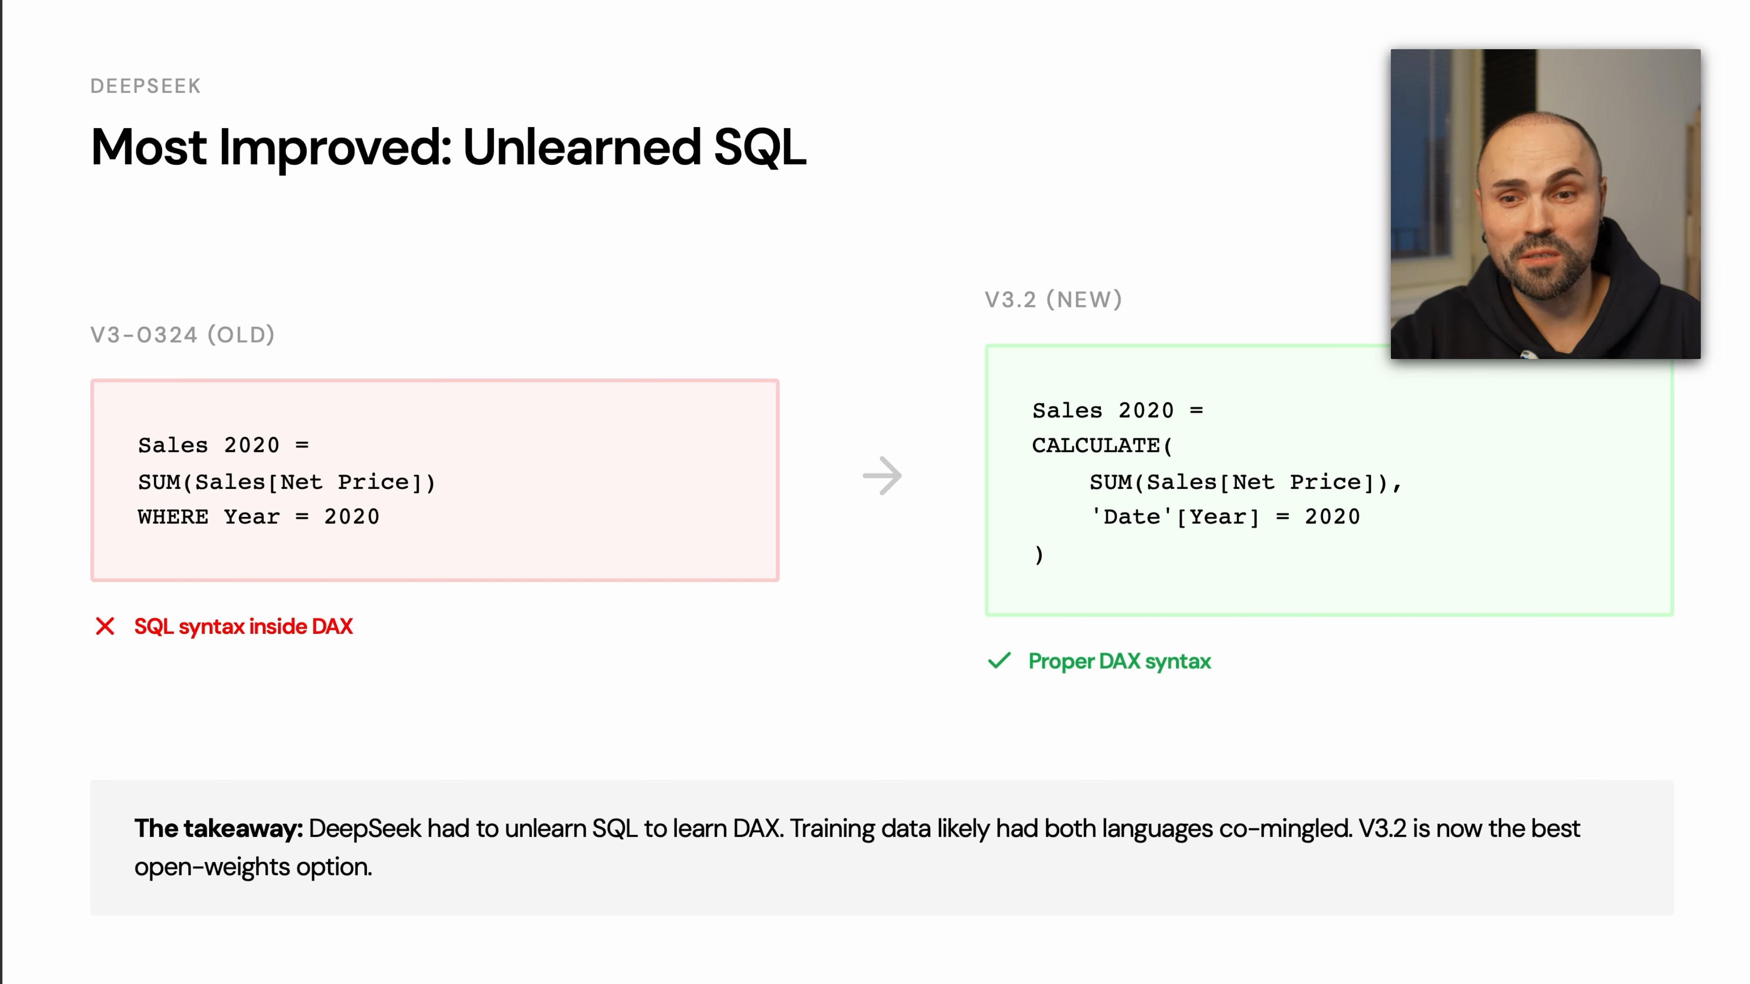Click "open-weights option." in the takeaway box
The height and width of the screenshot is (984, 1750).
point(253,867)
